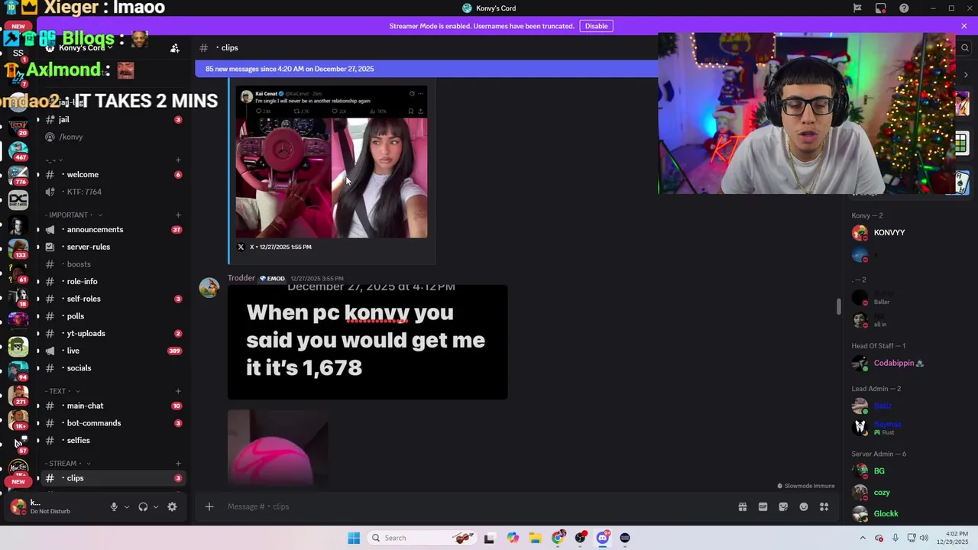This screenshot has height=550, width=978.
Task: Open the GIF picker
Action: 763,506
